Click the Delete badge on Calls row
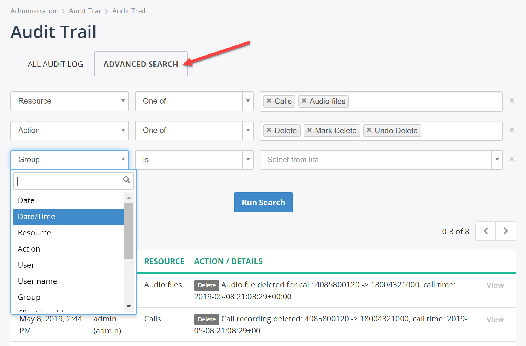 click(x=207, y=319)
